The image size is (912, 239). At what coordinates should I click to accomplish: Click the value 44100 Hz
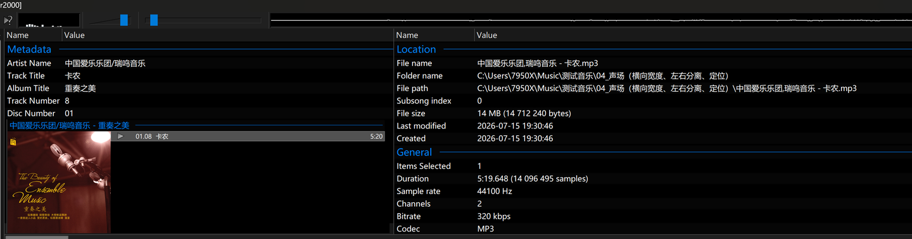[495, 191]
